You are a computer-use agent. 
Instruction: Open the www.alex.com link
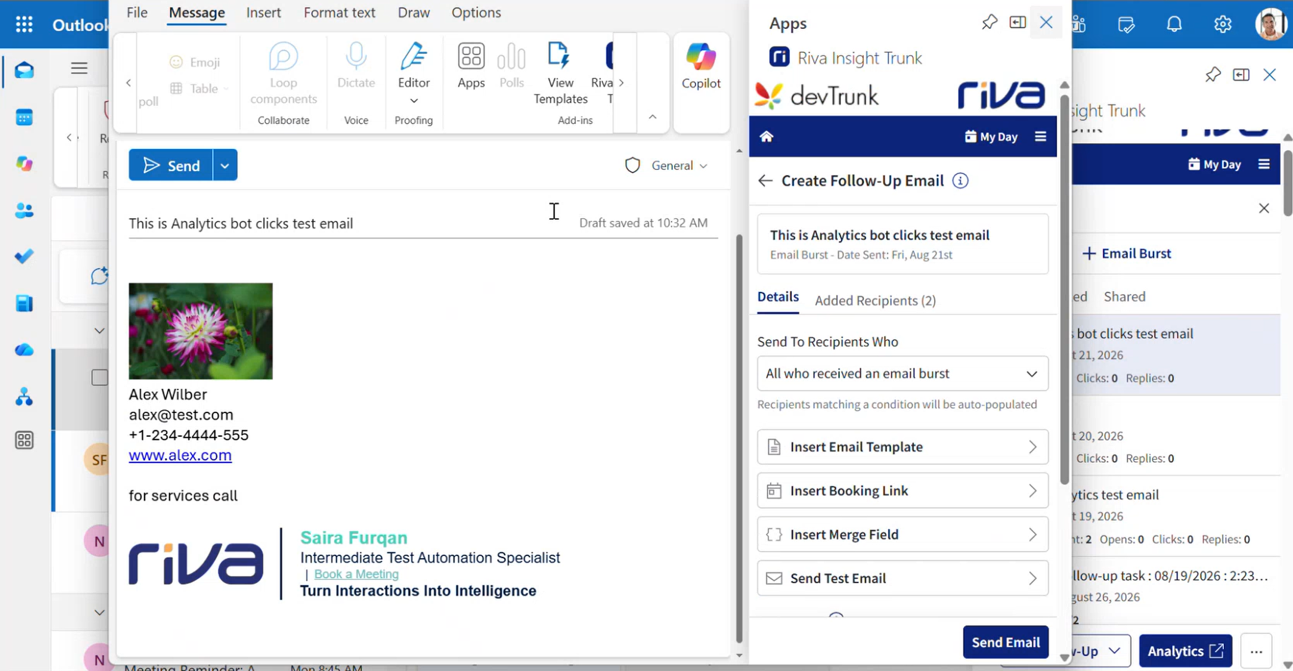[x=180, y=455]
